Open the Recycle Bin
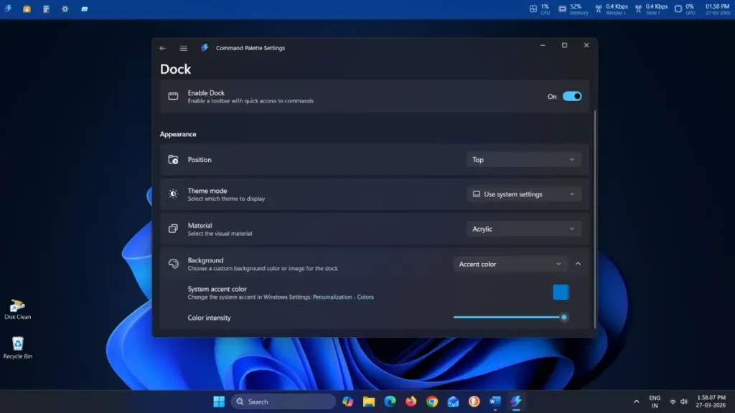The height and width of the screenshot is (413, 735). click(17, 343)
